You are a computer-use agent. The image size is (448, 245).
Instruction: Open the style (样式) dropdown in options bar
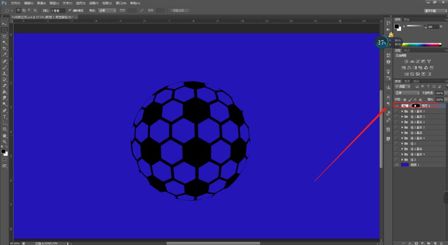point(107,10)
